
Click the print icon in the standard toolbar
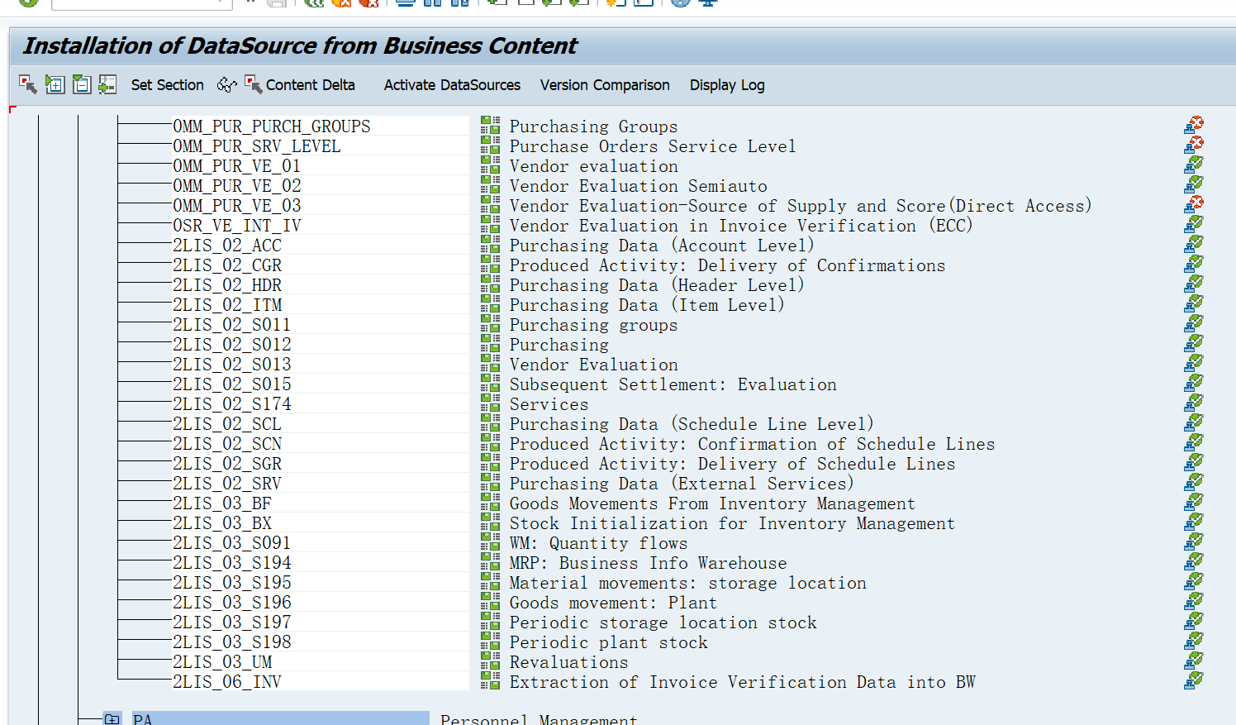tap(405, 4)
